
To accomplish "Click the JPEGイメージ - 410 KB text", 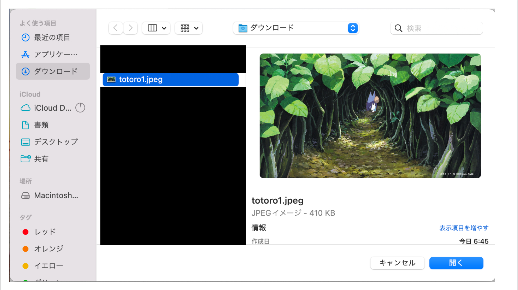I will coord(293,213).
